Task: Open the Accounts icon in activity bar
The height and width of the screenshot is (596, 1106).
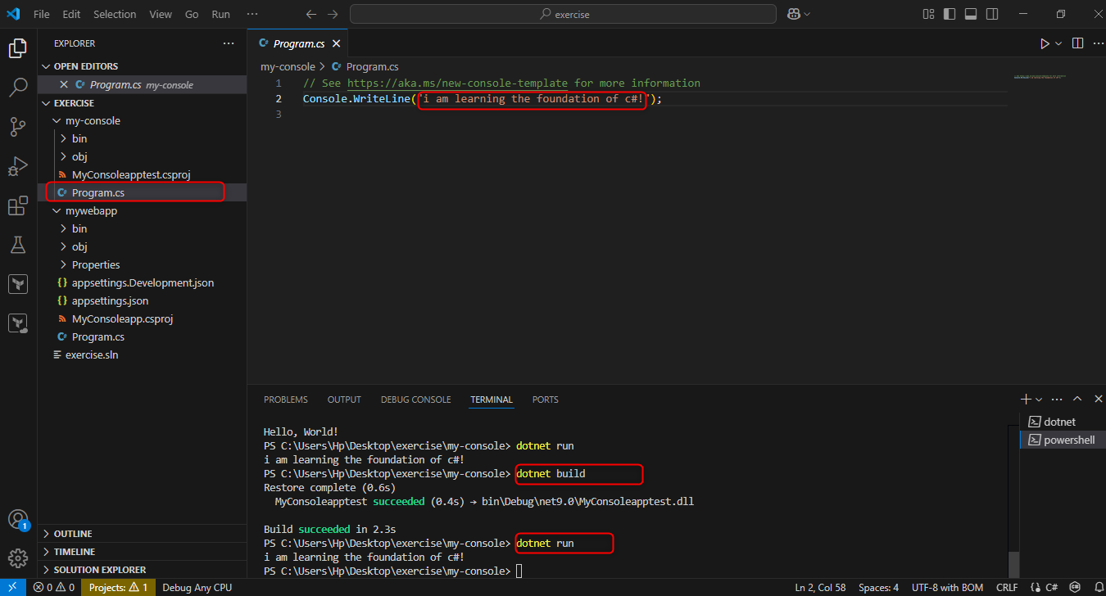Action: (17, 520)
